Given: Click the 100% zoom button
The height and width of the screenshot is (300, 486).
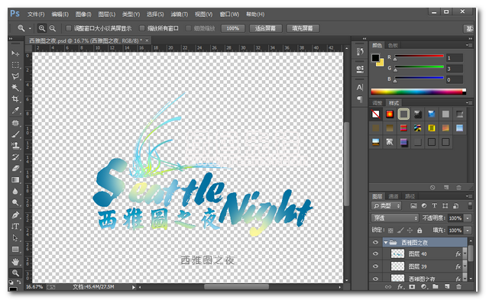Looking at the screenshot, I should pyautogui.click(x=232, y=28).
